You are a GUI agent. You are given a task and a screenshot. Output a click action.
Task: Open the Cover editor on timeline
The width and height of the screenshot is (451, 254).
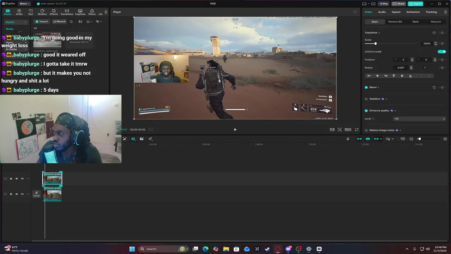click(37, 194)
